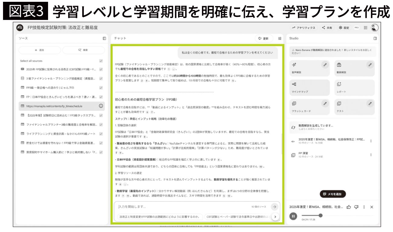Click the thumbs up icon in audio player

point(349,207)
